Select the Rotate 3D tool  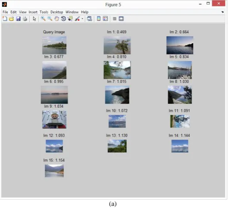[63, 19]
